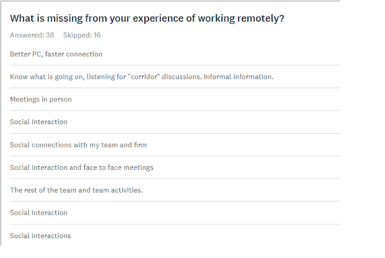Open the 'Better PC, faster connection' response
Screen dimensions: 385x258
pyautogui.click(x=56, y=54)
